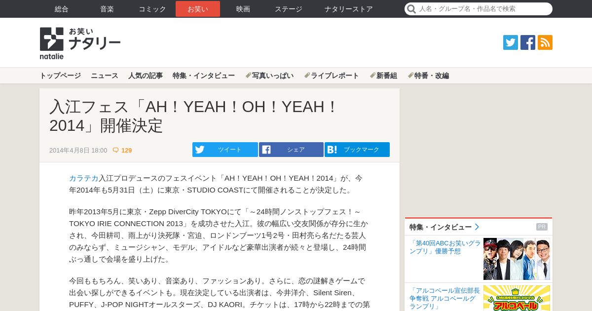
Task: Open the カラテカ link in the article
Action: pos(84,178)
